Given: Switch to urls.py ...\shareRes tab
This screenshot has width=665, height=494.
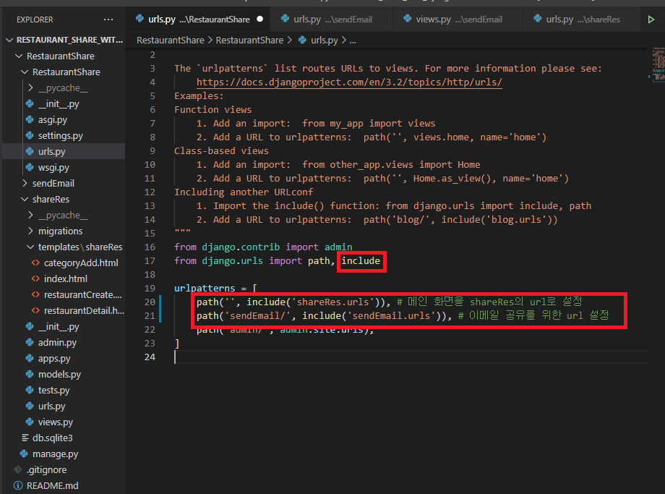Looking at the screenshot, I should tap(582, 19).
